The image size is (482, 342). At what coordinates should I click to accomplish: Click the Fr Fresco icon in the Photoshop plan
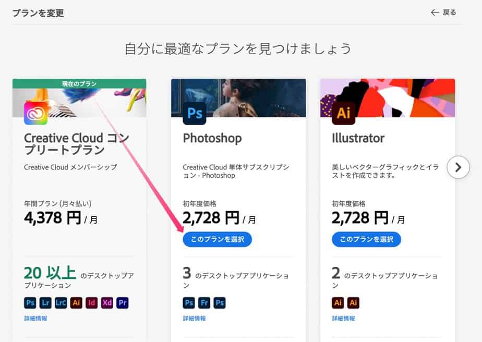pyautogui.click(x=204, y=303)
